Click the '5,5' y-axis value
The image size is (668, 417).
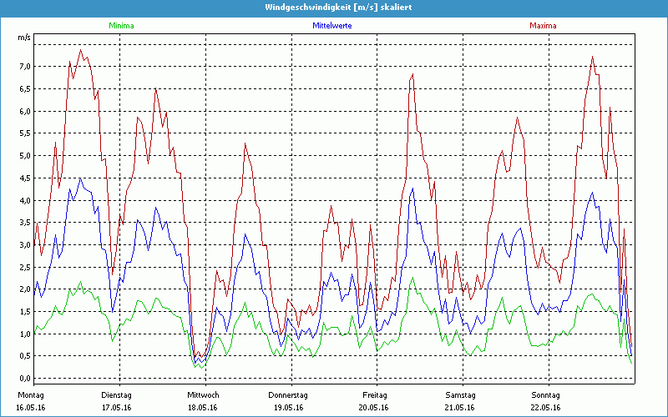24,133
